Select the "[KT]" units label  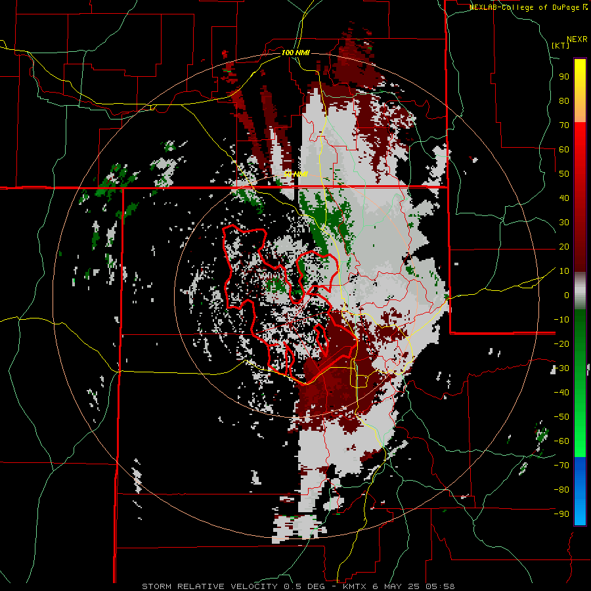click(561, 45)
